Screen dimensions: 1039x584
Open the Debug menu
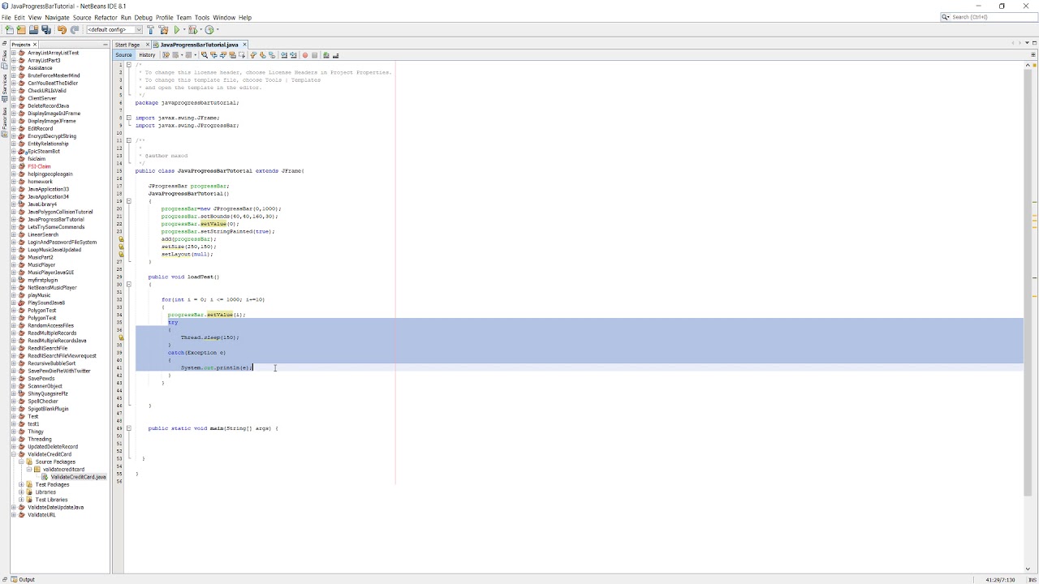click(143, 17)
